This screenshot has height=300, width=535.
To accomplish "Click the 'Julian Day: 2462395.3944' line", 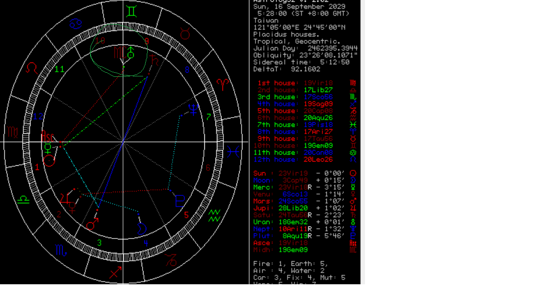I will [x=306, y=48].
